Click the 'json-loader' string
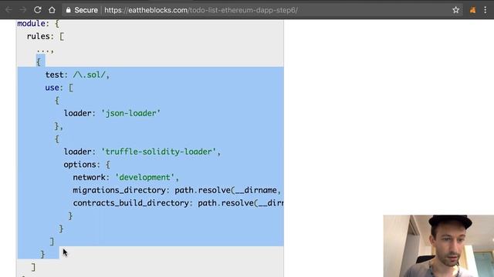The width and height of the screenshot is (494, 277). click(130, 113)
